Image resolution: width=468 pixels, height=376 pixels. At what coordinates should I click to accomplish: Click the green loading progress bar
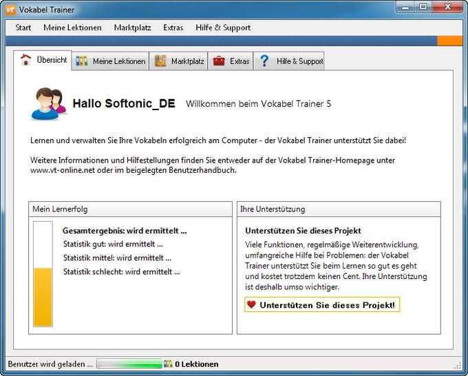point(129,364)
